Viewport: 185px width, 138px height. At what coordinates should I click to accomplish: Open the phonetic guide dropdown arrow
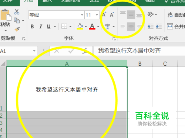click(114, 27)
